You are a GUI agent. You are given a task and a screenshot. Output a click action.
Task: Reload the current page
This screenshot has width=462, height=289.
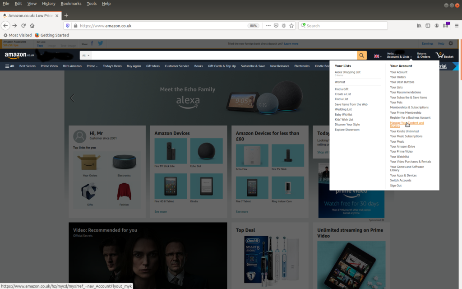[23, 26]
